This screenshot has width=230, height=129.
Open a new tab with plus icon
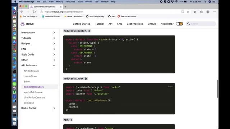65,6
